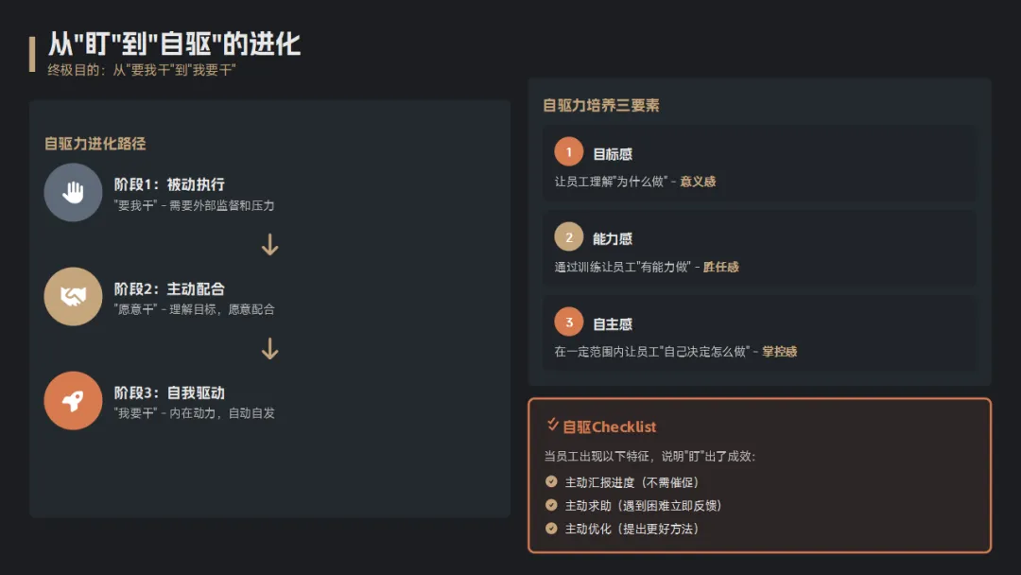Click the 自驱力进化路径 heading
The image size is (1021, 575).
click(95, 144)
